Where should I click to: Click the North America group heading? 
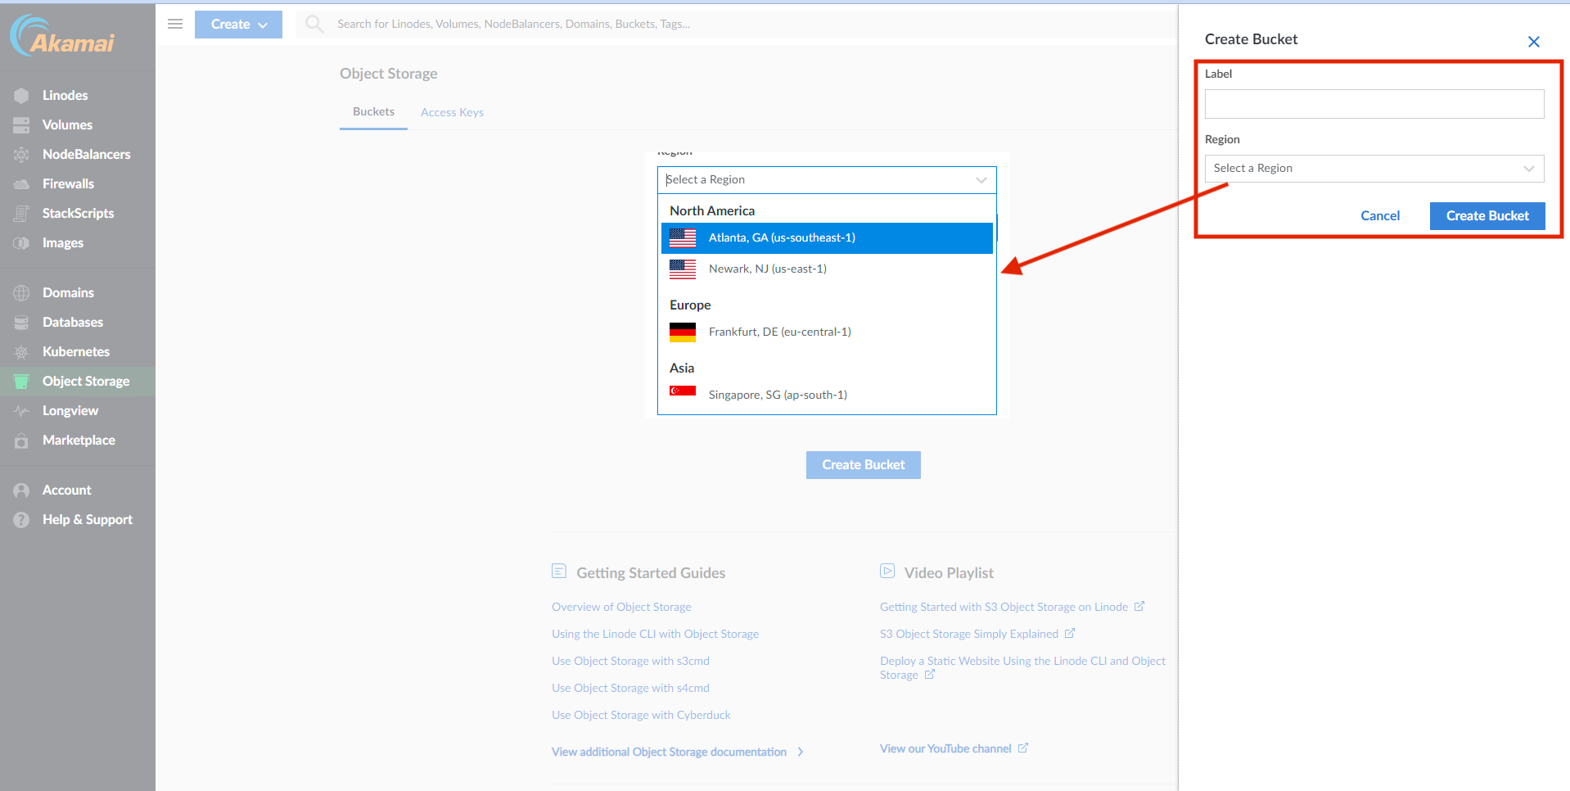(x=712, y=210)
